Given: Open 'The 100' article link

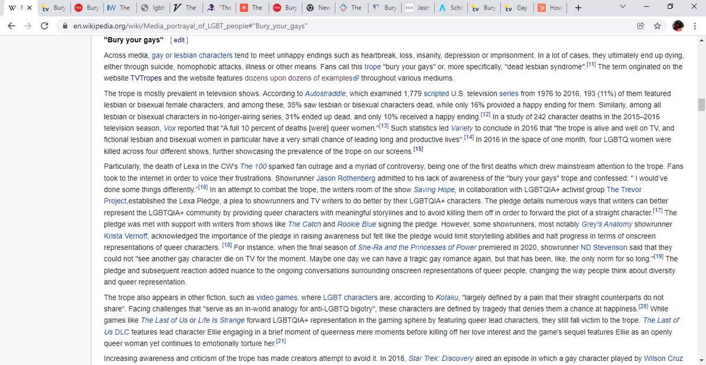Looking at the screenshot, I should point(254,166).
